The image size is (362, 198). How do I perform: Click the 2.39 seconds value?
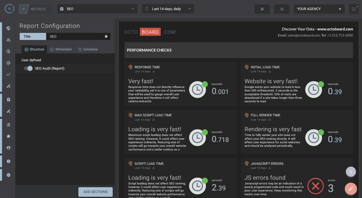(219, 187)
